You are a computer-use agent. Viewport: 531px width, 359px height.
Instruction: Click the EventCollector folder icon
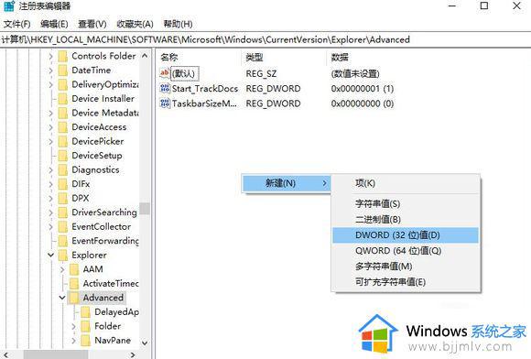63,227
